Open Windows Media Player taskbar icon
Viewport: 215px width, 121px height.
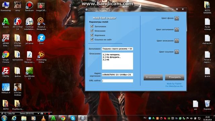(x=34, y=118)
